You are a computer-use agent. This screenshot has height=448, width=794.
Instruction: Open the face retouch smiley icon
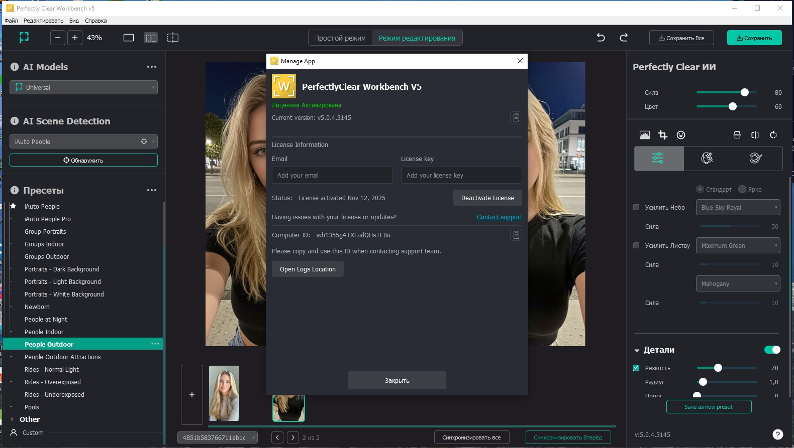pyautogui.click(x=681, y=135)
